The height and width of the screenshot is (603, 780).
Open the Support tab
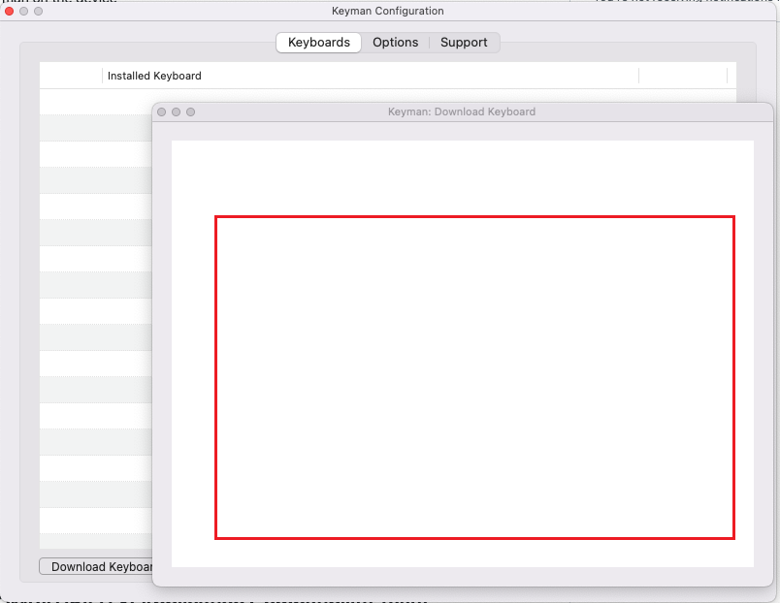coord(464,43)
